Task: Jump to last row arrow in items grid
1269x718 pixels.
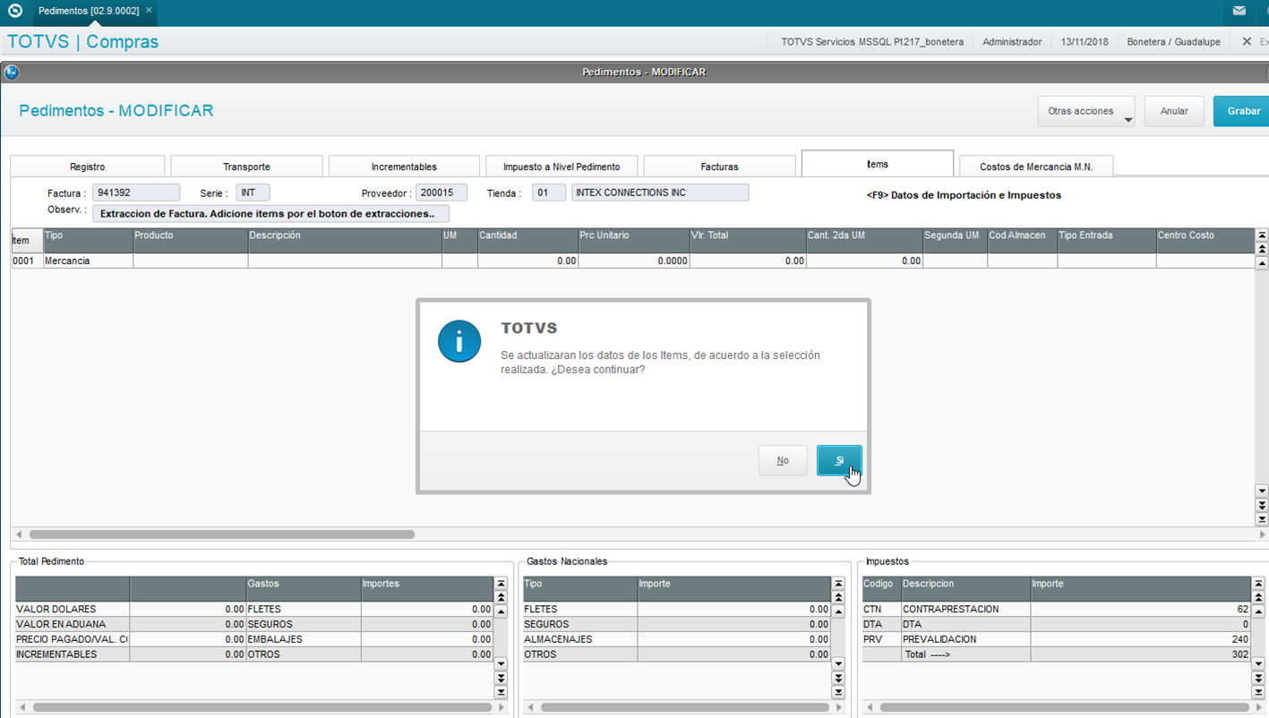Action: coord(1262,519)
